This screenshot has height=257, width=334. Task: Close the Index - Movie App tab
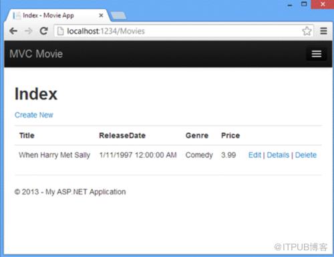tap(101, 15)
